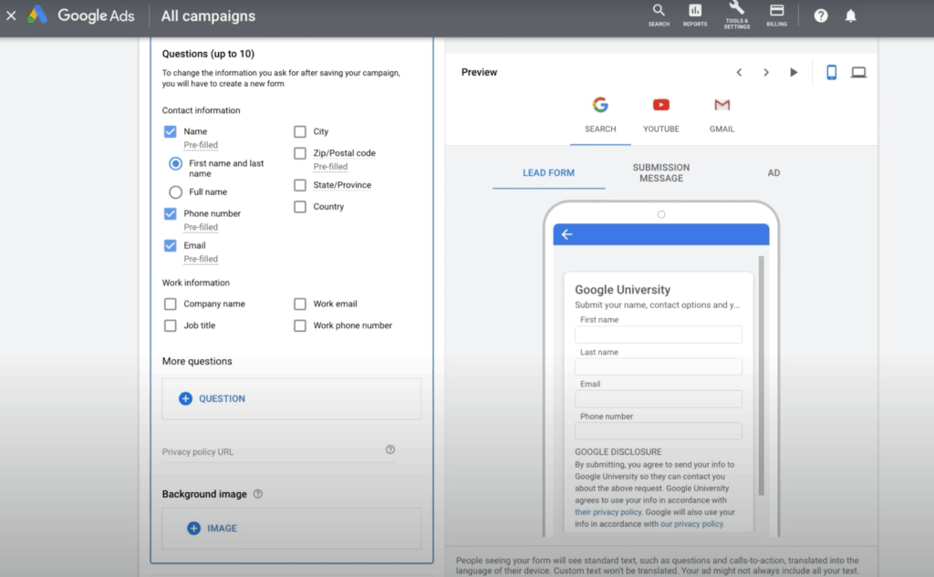The height and width of the screenshot is (577, 934).
Task: Open the Help question mark
Action: pos(821,15)
